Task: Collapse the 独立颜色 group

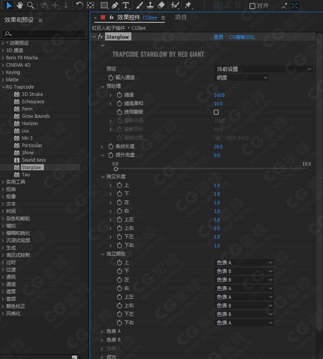Action: pyautogui.click(x=103, y=254)
